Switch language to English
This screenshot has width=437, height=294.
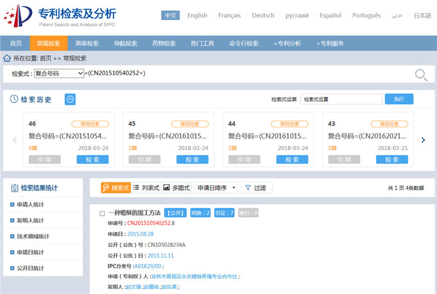197,15
